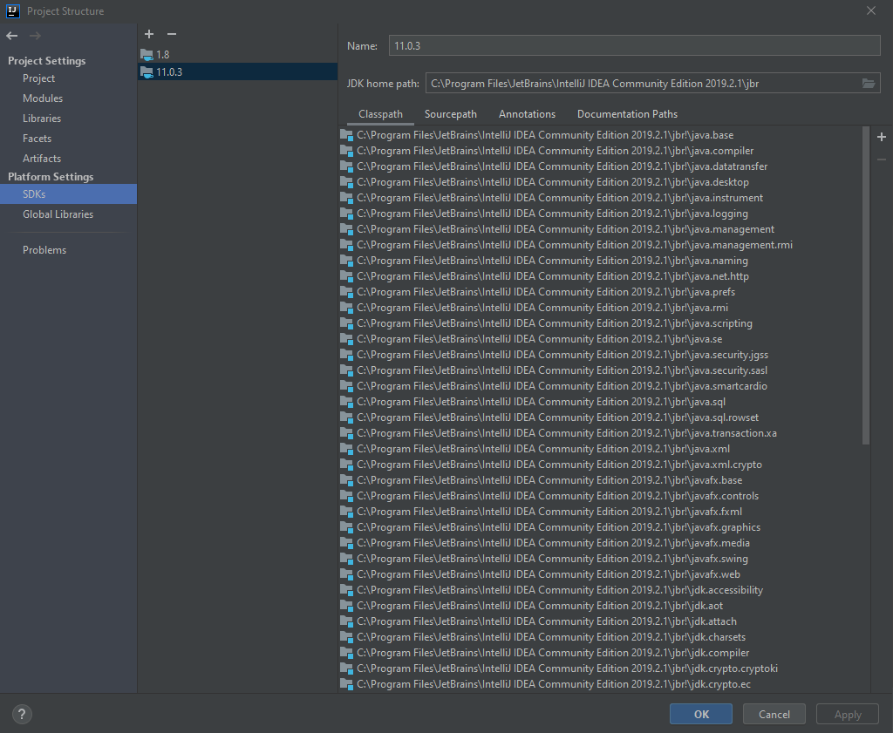The image size is (893, 733).
Task: Add classpath entry with plus icon
Action: click(882, 137)
